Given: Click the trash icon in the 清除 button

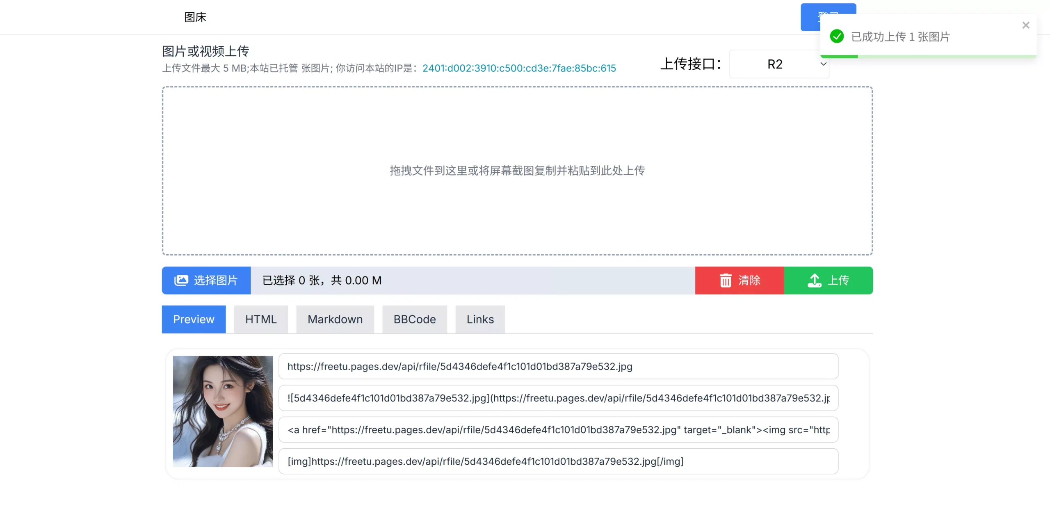Looking at the screenshot, I should pyautogui.click(x=726, y=281).
